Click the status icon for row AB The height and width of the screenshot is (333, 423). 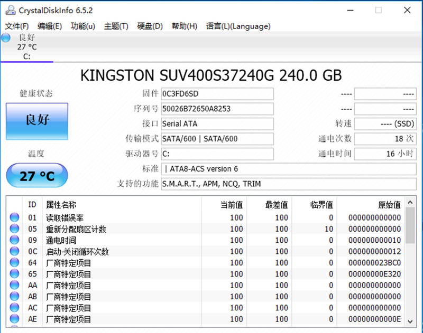click(x=15, y=296)
